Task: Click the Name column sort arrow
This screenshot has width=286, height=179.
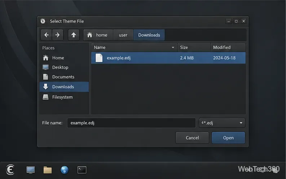Action: [173, 47]
